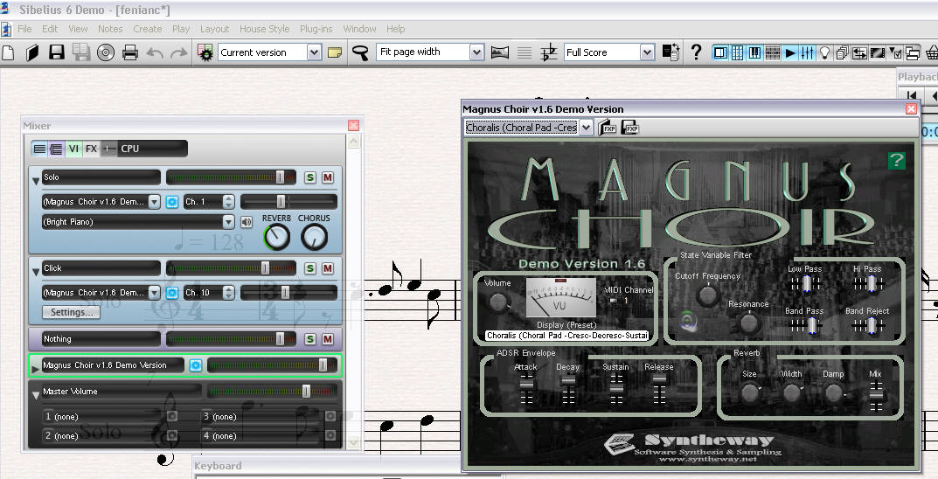Open Magnus Choir preset dropdown
The width and height of the screenshot is (938, 479).
tap(586, 128)
